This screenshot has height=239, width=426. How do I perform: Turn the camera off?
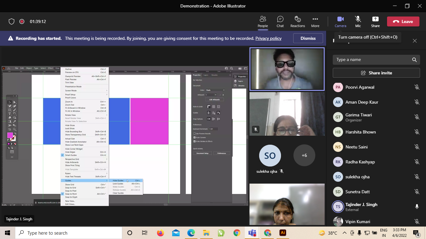(340, 21)
